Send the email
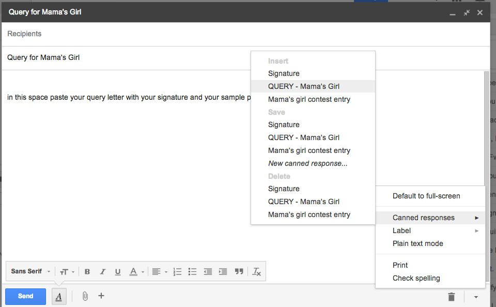Viewport: 496px width, 307px height. tap(26, 296)
